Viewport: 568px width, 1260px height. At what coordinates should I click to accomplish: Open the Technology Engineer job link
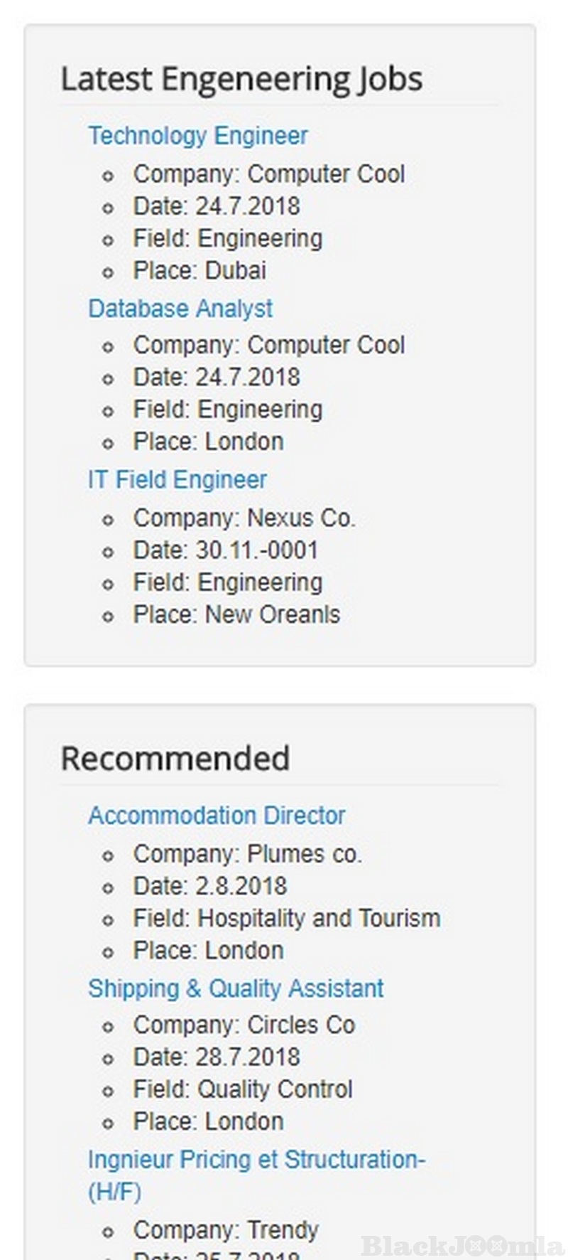tap(197, 135)
